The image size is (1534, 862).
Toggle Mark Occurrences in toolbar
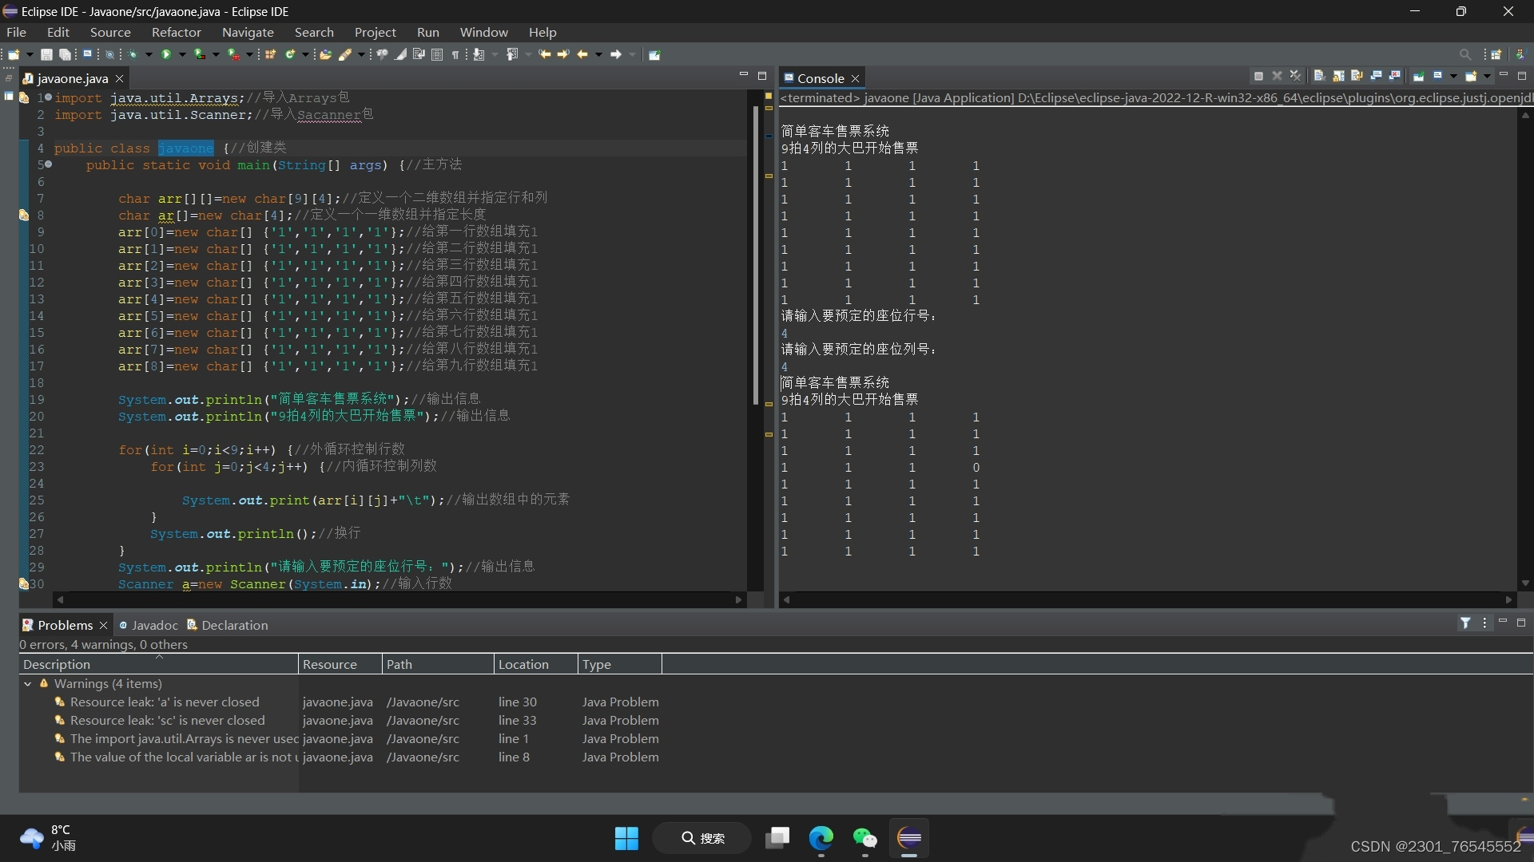click(399, 54)
